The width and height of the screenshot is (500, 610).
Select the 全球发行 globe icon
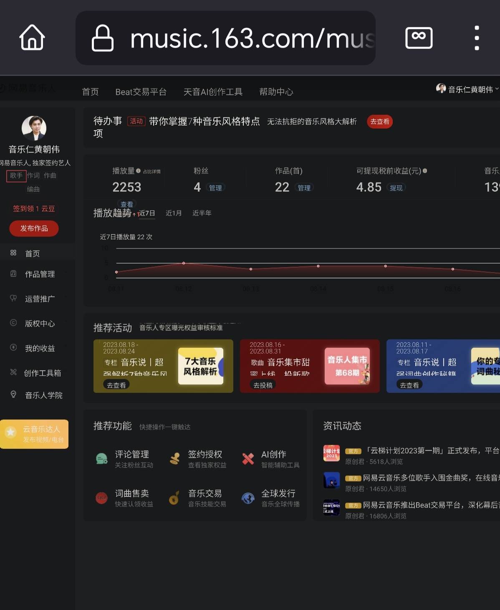(248, 498)
